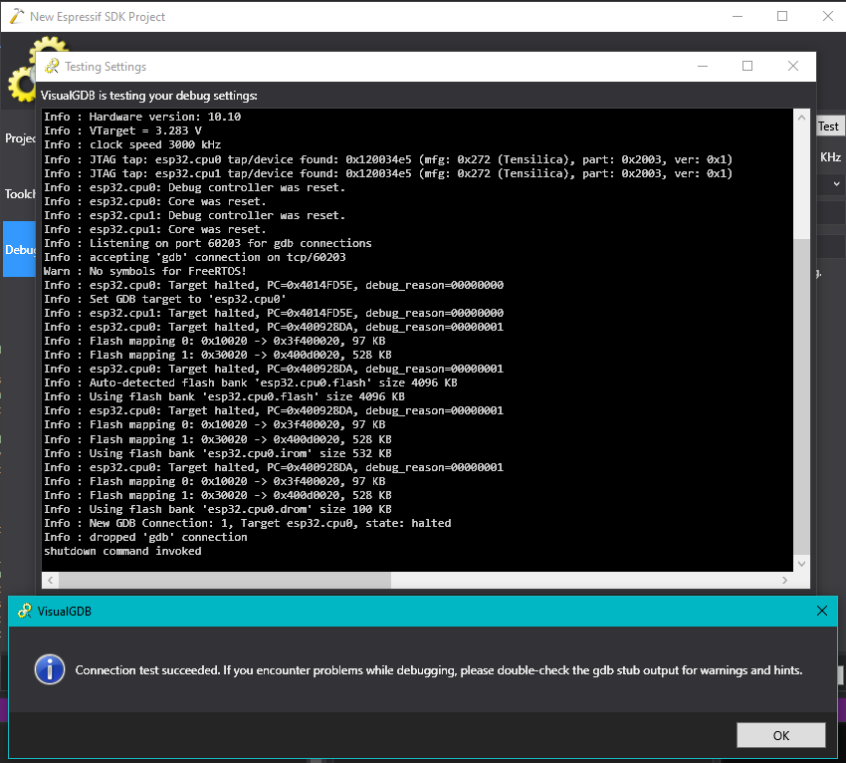Select the Project tab in the wizard sidebar
The height and width of the screenshot is (763, 846).
pyautogui.click(x=20, y=138)
